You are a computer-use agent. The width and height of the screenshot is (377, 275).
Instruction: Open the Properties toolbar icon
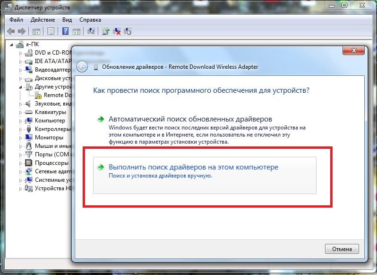[51, 31]
